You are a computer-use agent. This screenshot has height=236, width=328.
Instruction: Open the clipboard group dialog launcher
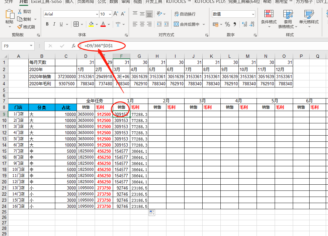(x=38, y=35)
